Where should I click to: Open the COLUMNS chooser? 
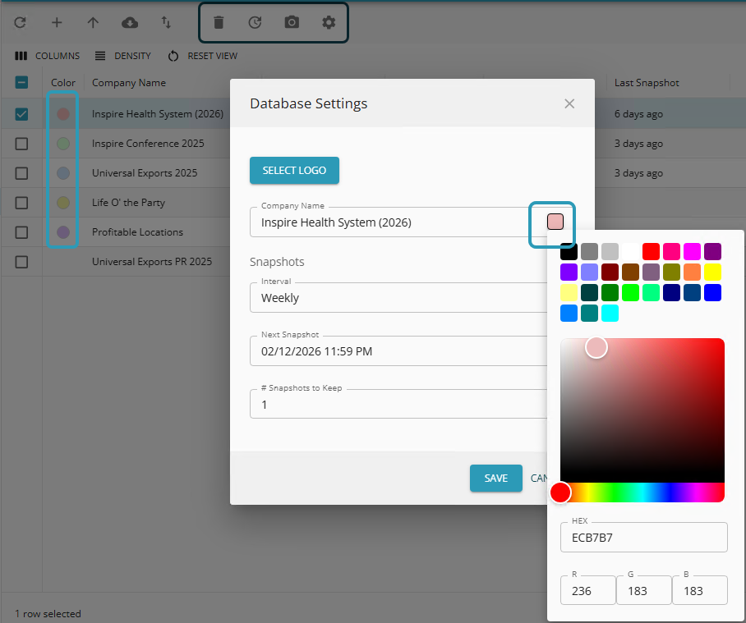click(x=47, y=56)
